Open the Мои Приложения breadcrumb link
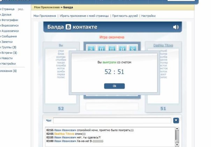The image size is (211, 147). pos(47,7)
